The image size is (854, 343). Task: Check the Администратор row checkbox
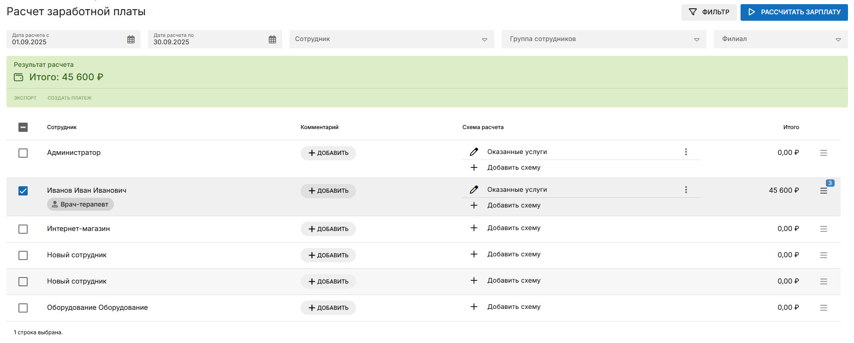click(x=23, y=153)
